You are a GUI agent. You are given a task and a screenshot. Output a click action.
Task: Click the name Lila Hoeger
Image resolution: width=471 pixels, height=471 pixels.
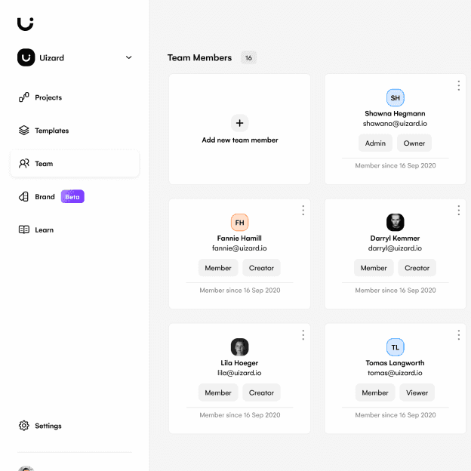pos(239,363)
